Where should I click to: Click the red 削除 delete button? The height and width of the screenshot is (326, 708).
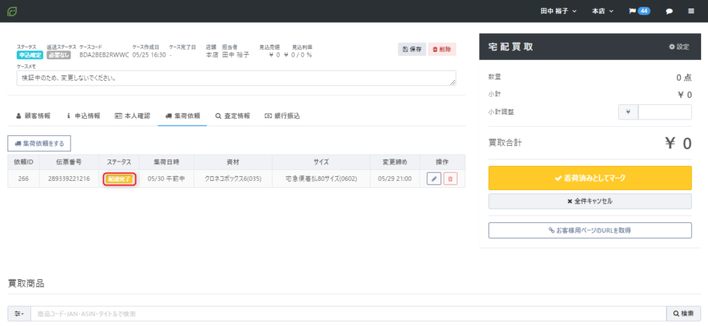pos(442,49)
